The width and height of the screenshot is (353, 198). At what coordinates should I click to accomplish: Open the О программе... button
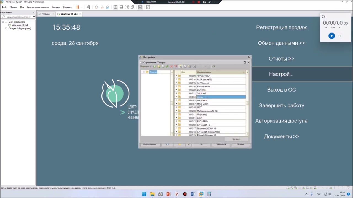pos(150,144)
